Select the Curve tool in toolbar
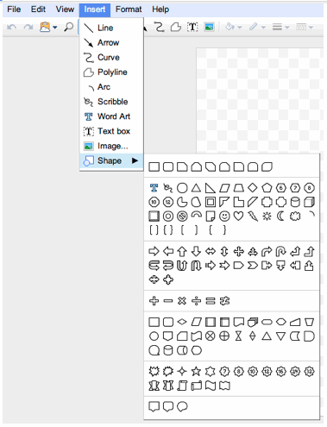This screenshot has height=427, width=327. [x=159, y=27]
